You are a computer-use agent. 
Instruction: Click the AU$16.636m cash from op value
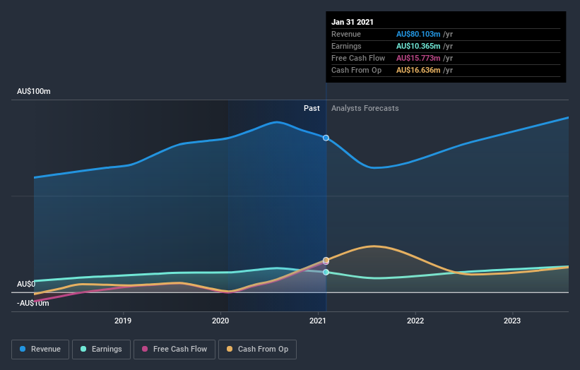tap(418, 70)
